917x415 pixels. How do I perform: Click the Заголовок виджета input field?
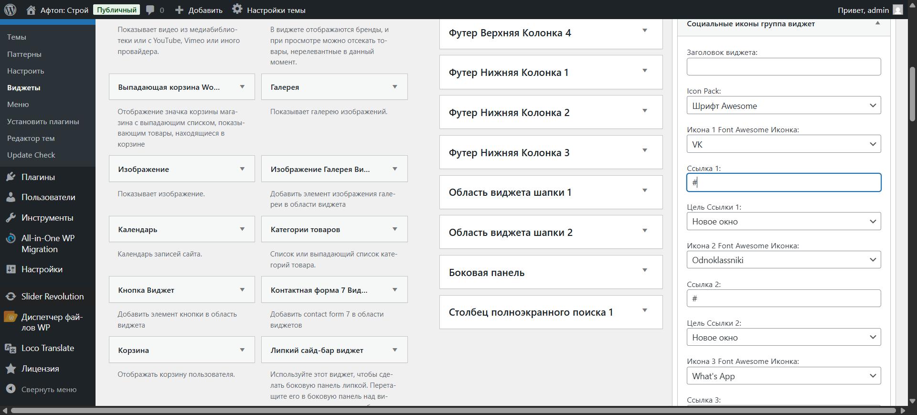[783, 67]
